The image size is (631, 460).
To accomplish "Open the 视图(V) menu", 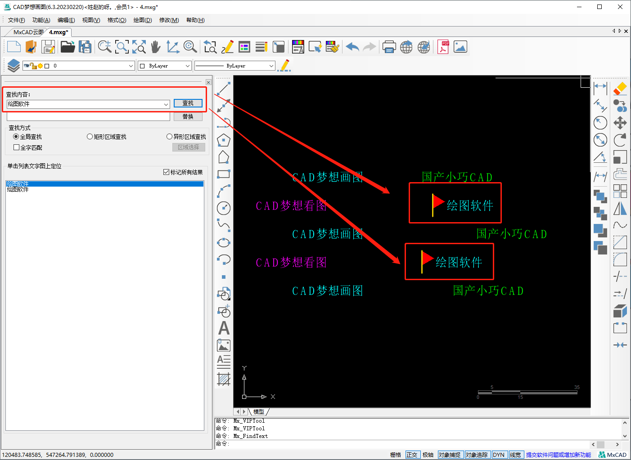I will tap(91, 20).
